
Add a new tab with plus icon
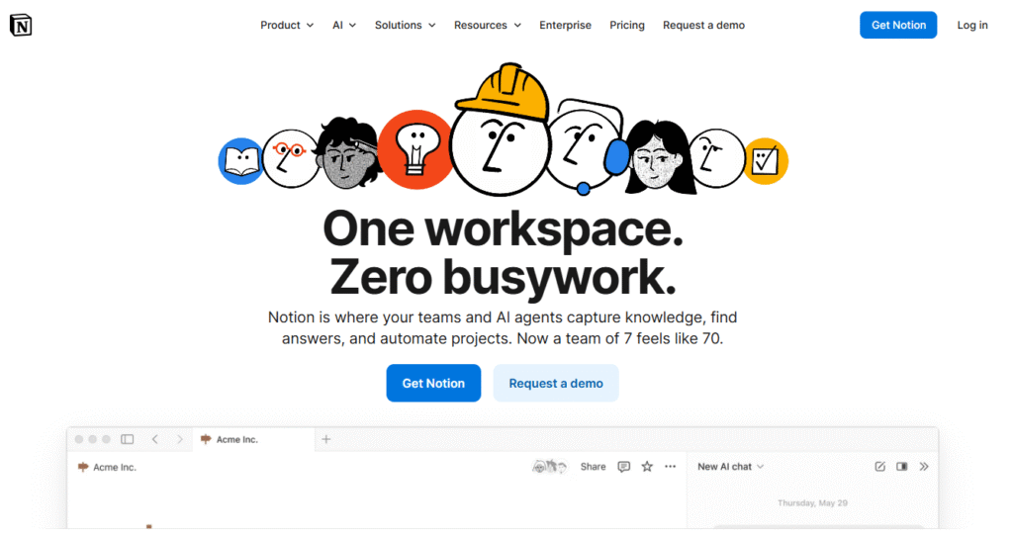point(326,439)
